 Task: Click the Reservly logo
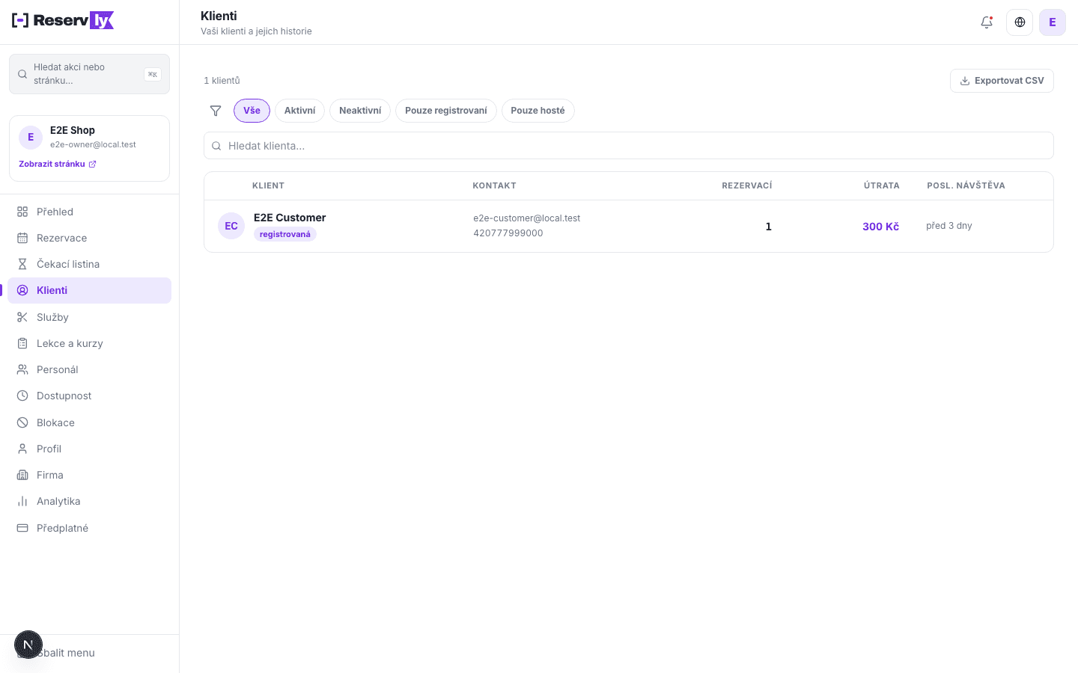coord(63,20)
